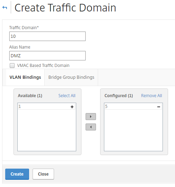Click the left-arrow move button
The image size is (175, 187).
point(91,127)
